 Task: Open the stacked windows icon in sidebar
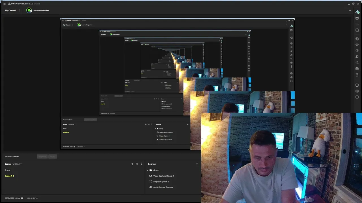click(357, 39)
